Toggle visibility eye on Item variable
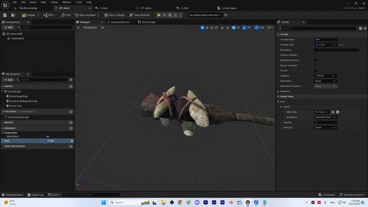Image resolution: width=368 pixels, height=207 pixels. pos(72,141)
